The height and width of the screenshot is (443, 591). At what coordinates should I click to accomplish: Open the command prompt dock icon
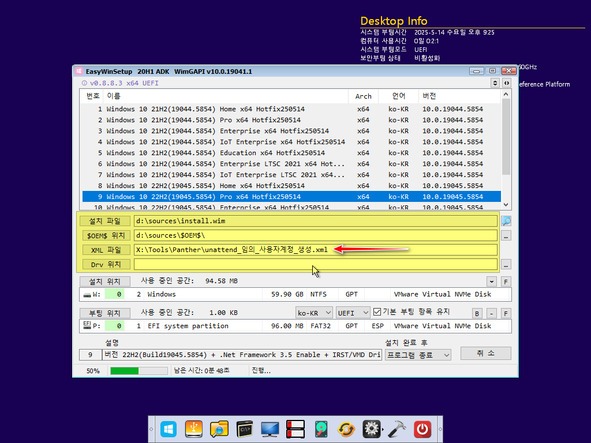[245, 429]
